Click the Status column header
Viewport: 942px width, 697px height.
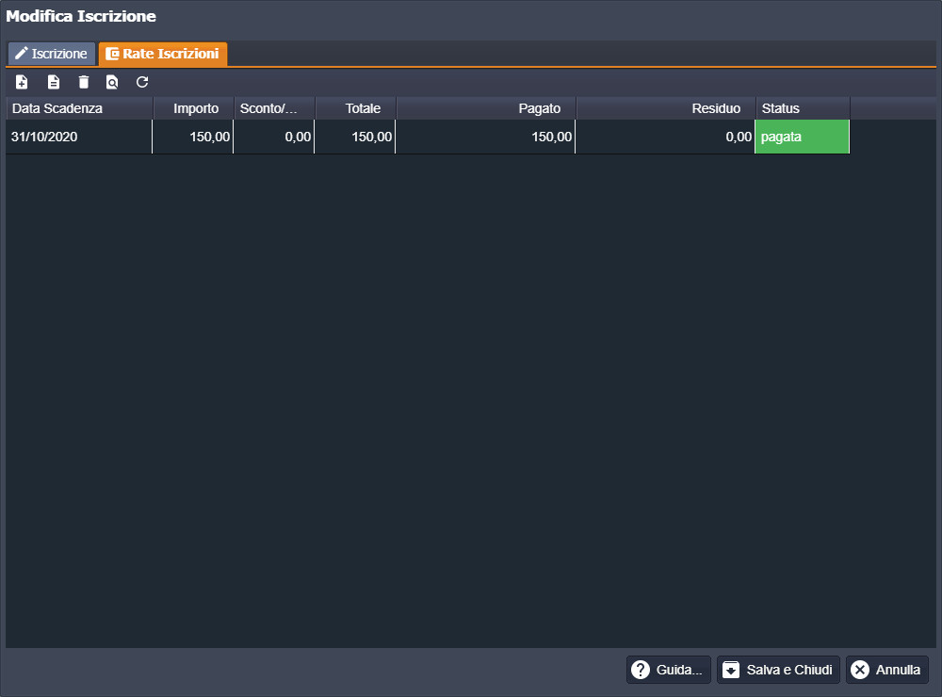click(803, 108)
